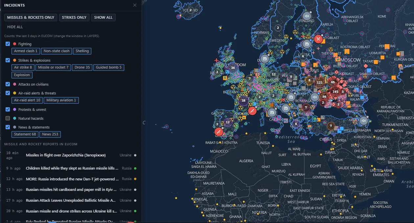The width and height of the screenshot is (414, 223).
Task: Open cardboard and paper mill strike report
Action: click(x=71, y=190)
